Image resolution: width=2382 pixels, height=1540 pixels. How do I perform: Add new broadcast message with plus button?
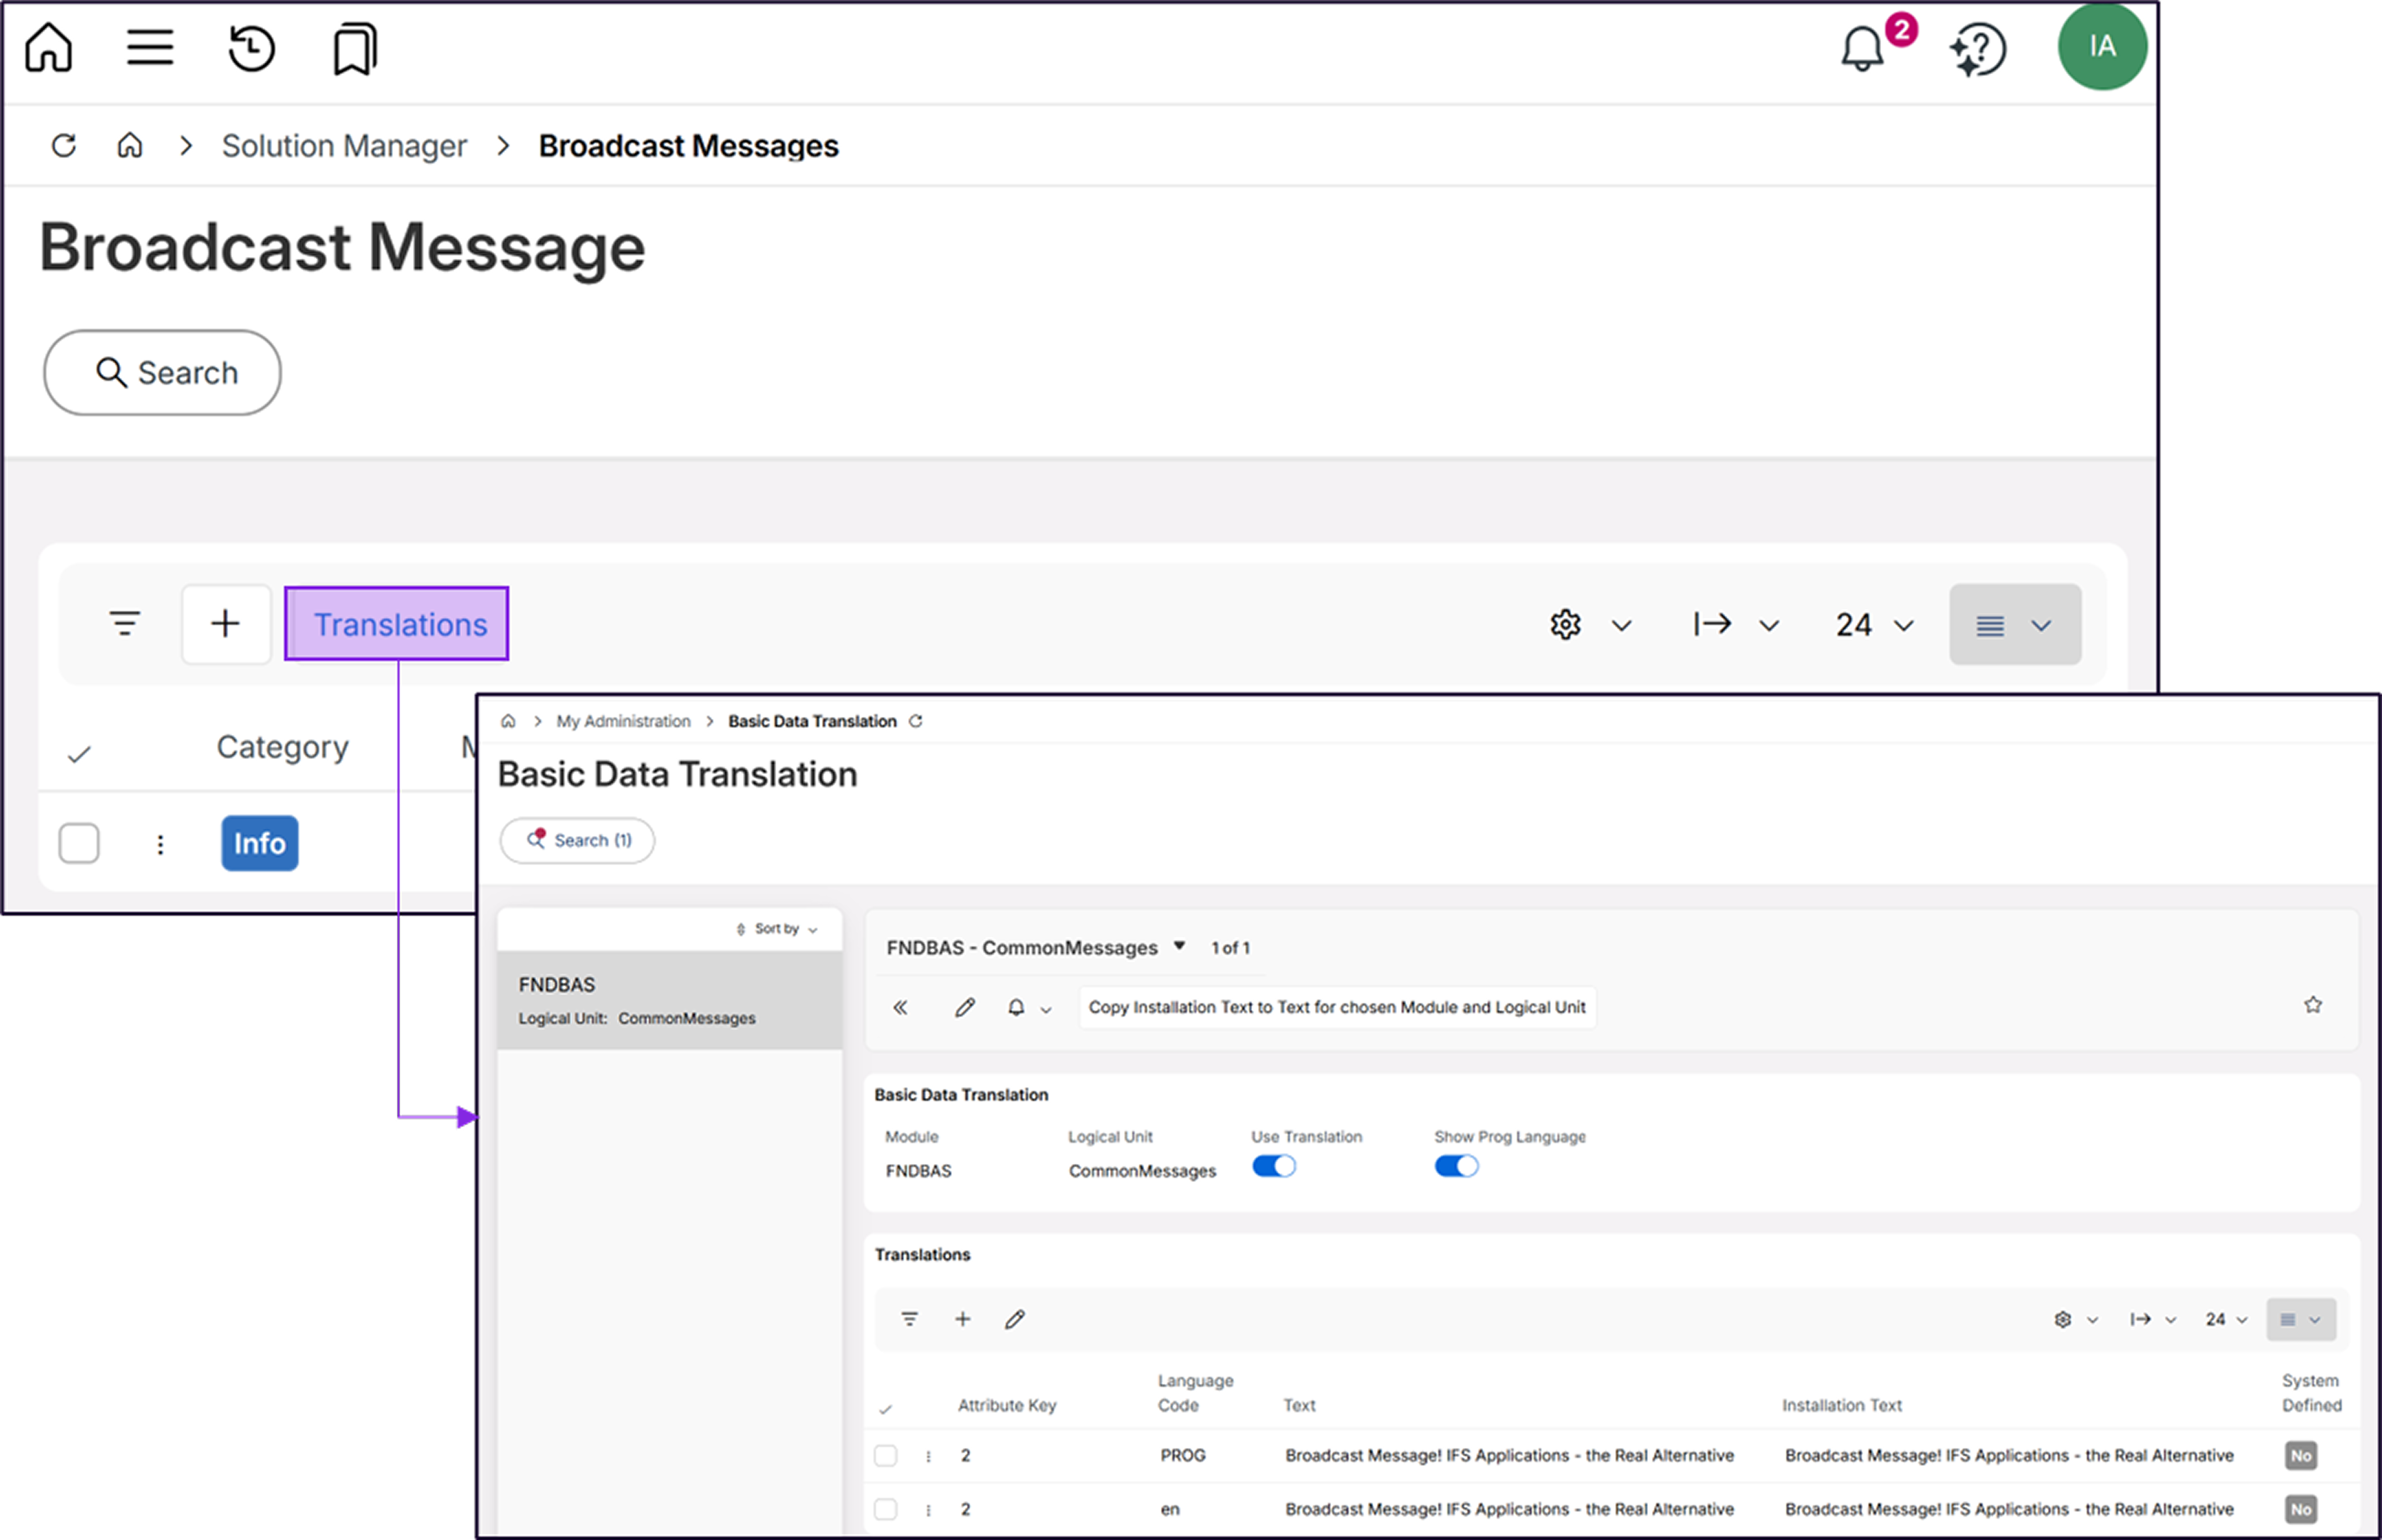tap(226, 624)
